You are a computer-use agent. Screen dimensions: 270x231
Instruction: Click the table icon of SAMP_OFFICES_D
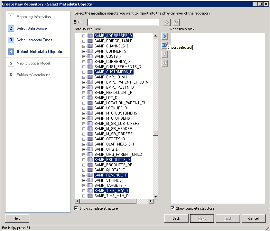(90, 139)
